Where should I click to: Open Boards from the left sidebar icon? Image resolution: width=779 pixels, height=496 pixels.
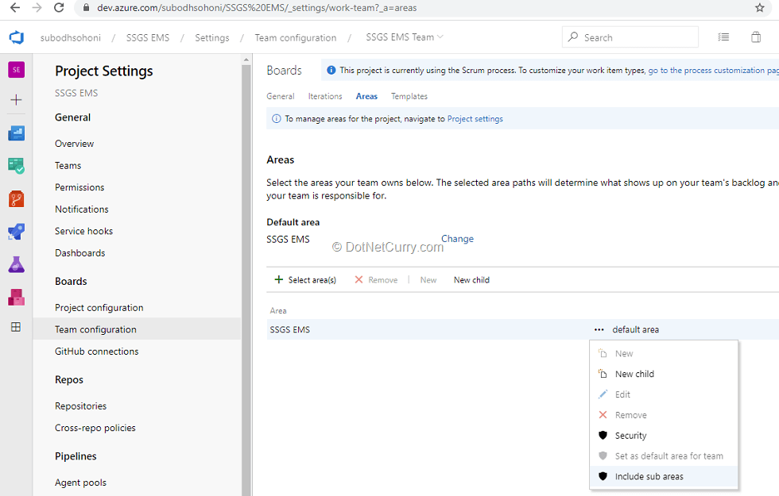point(16,166)
